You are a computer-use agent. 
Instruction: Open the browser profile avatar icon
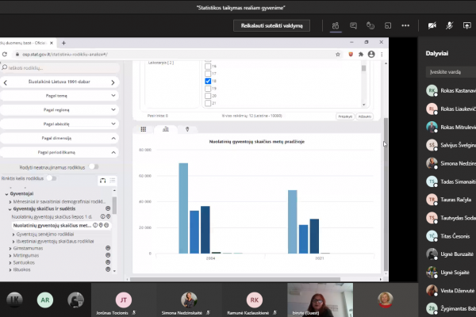pyautogui.click(x=371, y=55)
